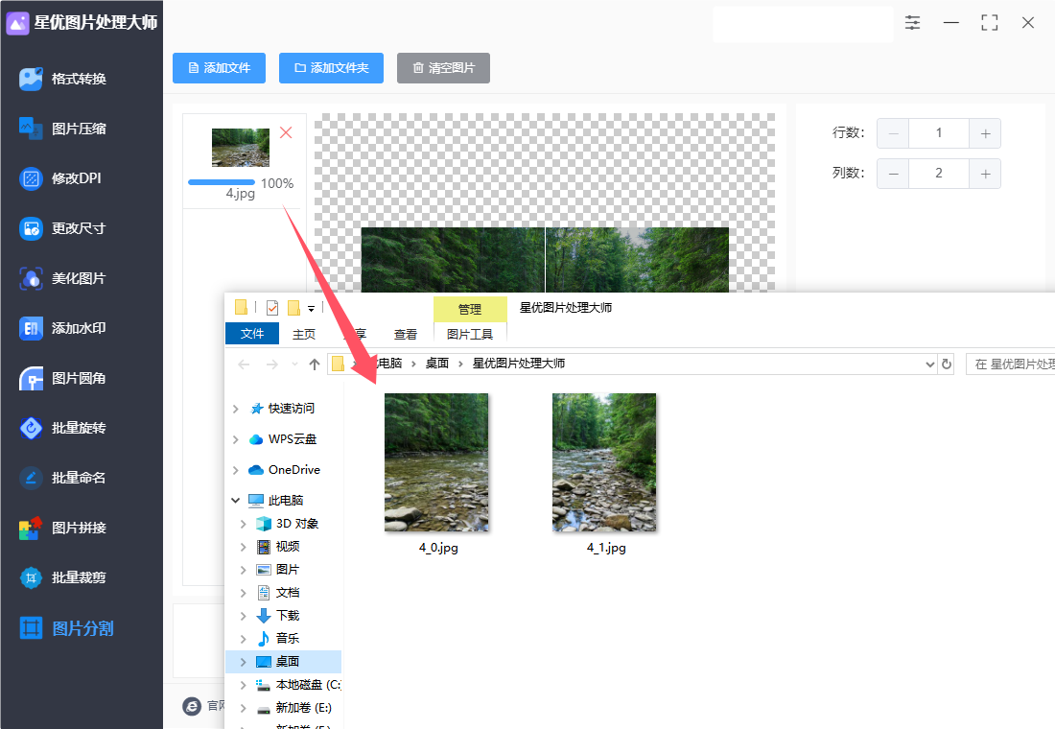Select the 4_0.jpg file thumbnail

point(436,462)
